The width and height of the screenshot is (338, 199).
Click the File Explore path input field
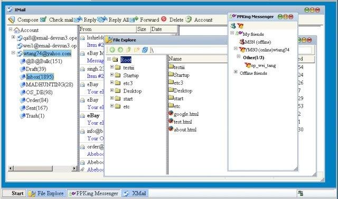coord(189,50)
